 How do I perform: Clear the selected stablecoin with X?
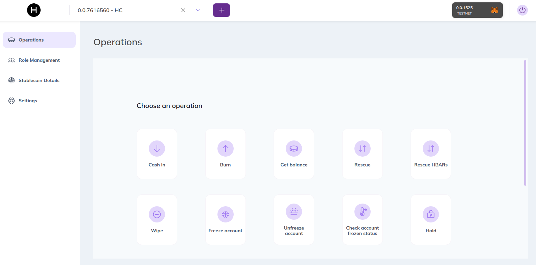coord(183,10)
